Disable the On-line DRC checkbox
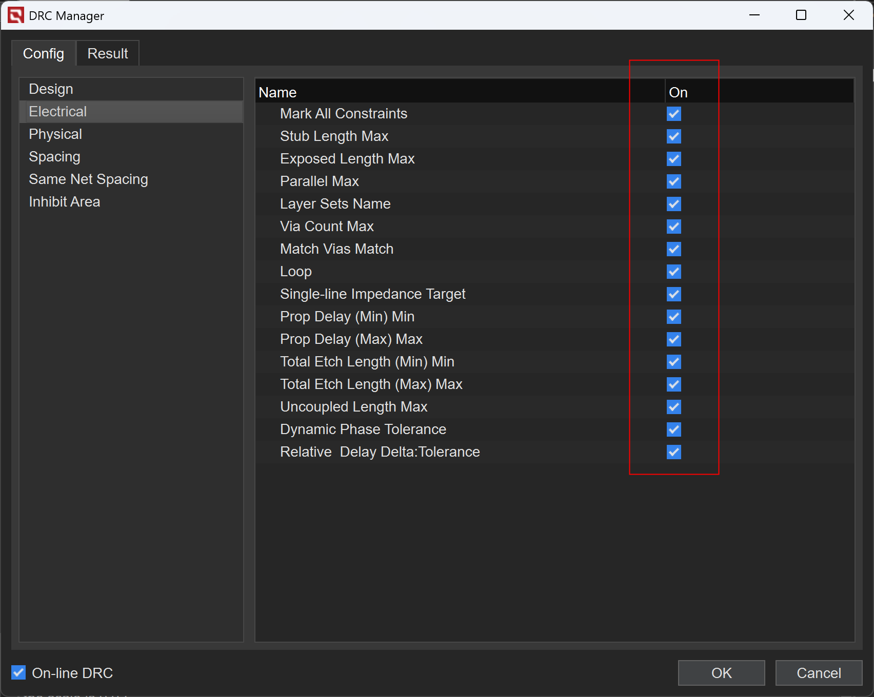This screenshot has height=697, width=874. pos(19,672)
